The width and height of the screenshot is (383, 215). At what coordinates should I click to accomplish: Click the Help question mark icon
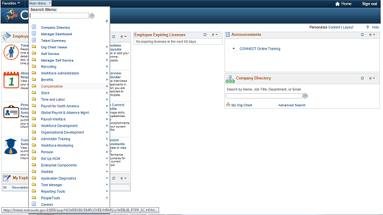(367, 27)
